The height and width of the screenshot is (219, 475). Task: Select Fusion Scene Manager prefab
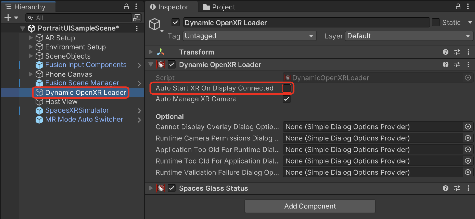click(82, 83)
